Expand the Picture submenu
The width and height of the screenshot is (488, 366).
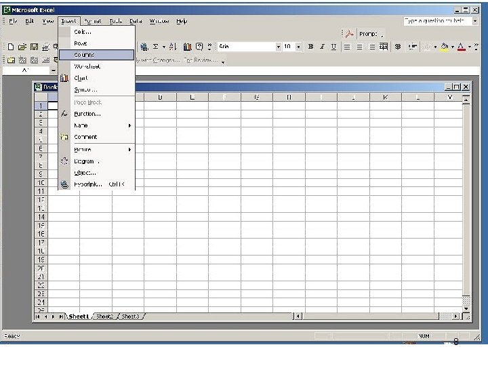pos(97,150)
